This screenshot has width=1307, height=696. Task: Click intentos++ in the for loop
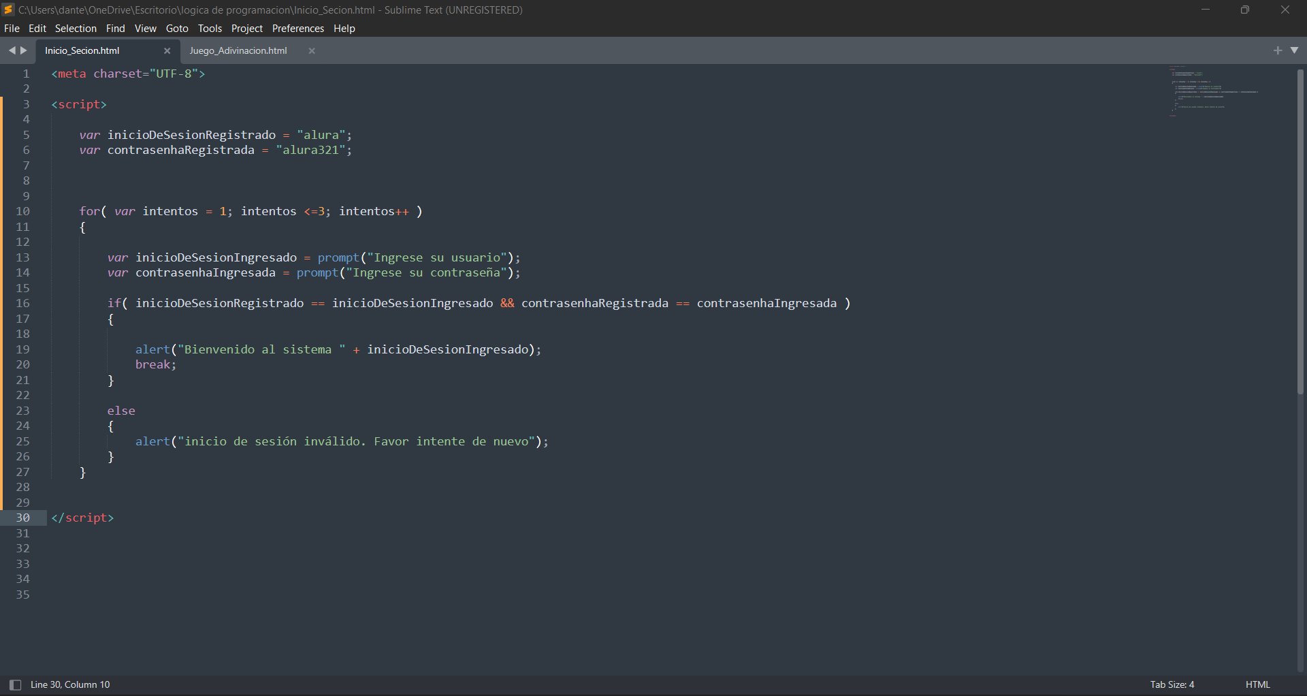tap(374, 212)
